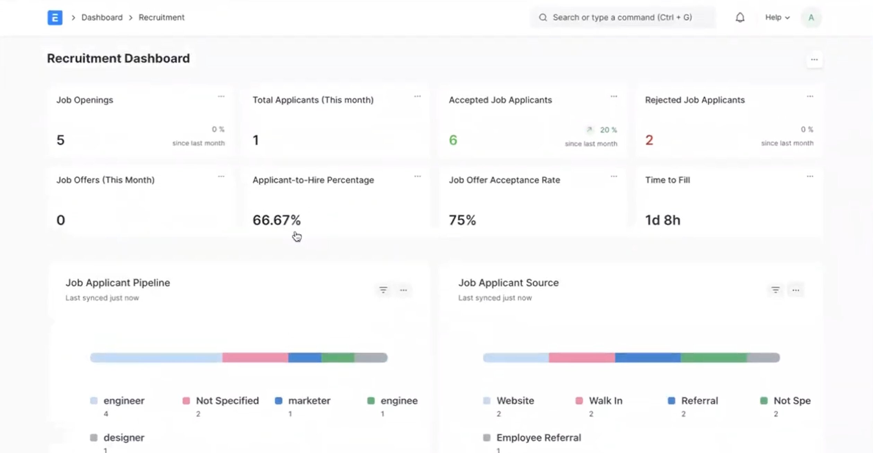Open Rejected Job Applicants card options

tap(810, 96)
